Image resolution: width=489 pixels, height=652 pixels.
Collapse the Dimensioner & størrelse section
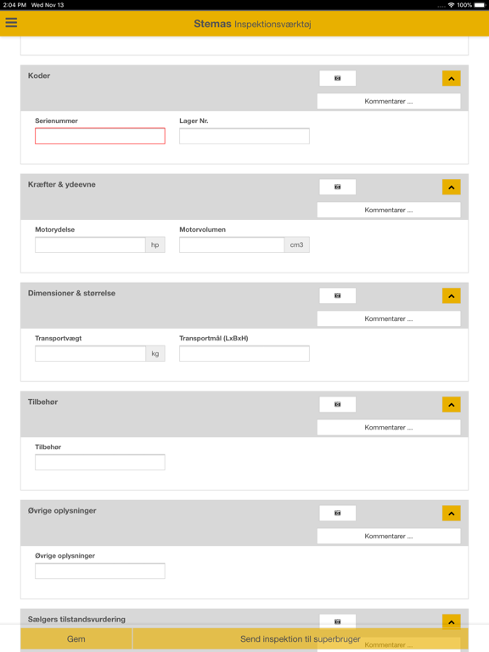[451, 296]
